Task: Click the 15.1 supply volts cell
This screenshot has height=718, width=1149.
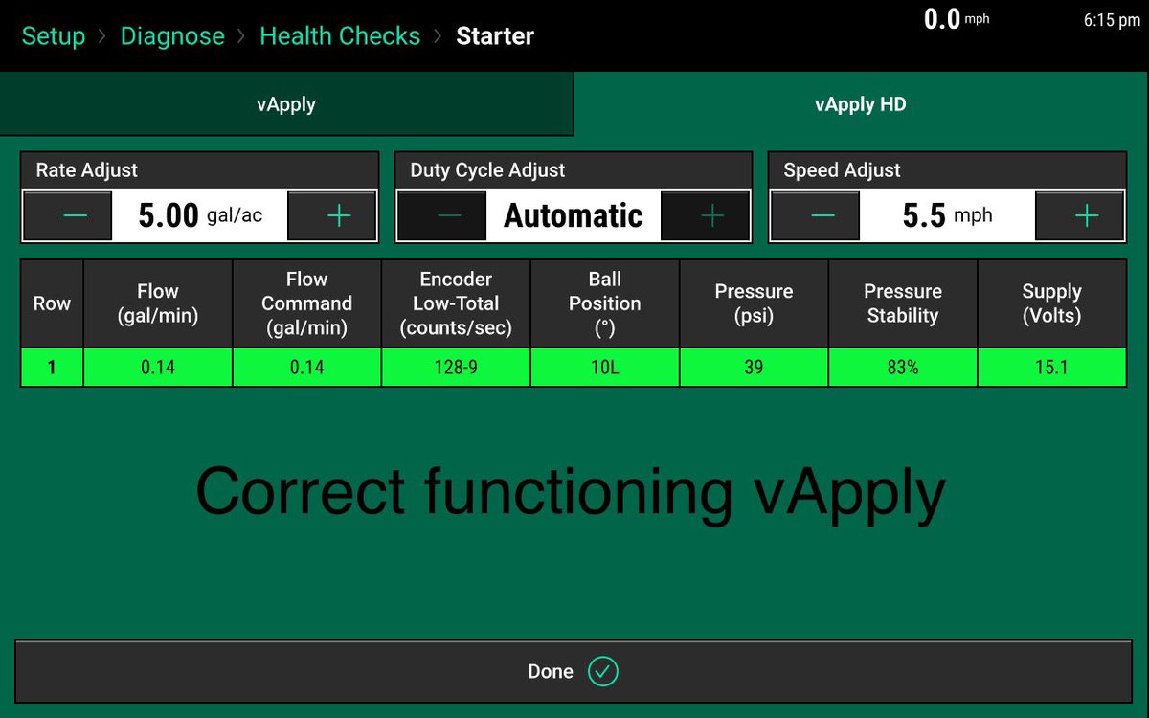Action: (1051, 368)
